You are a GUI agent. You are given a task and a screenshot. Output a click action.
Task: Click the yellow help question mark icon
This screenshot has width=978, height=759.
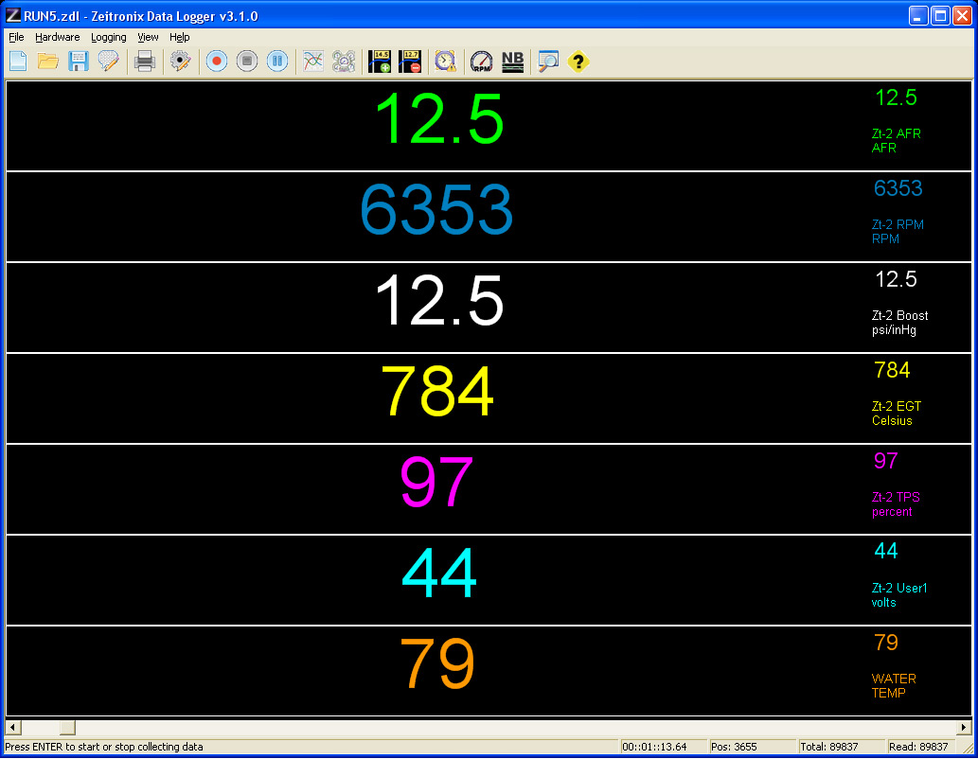pos(578,62)
